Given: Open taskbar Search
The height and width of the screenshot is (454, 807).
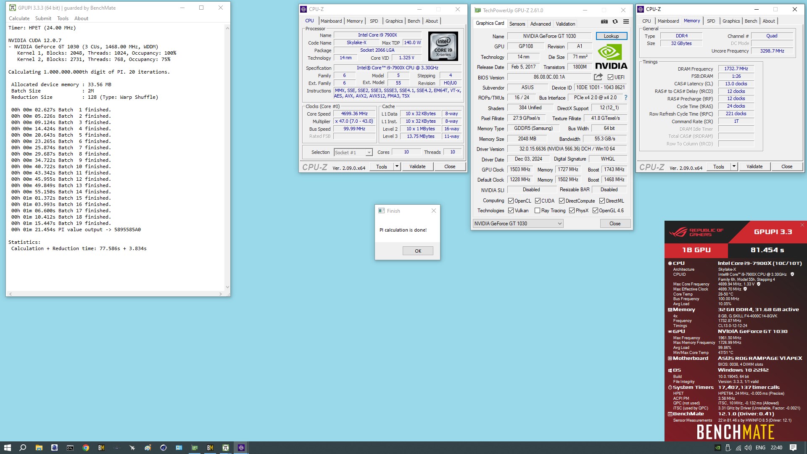Looking at the screenshot, I should coord(23,448).
